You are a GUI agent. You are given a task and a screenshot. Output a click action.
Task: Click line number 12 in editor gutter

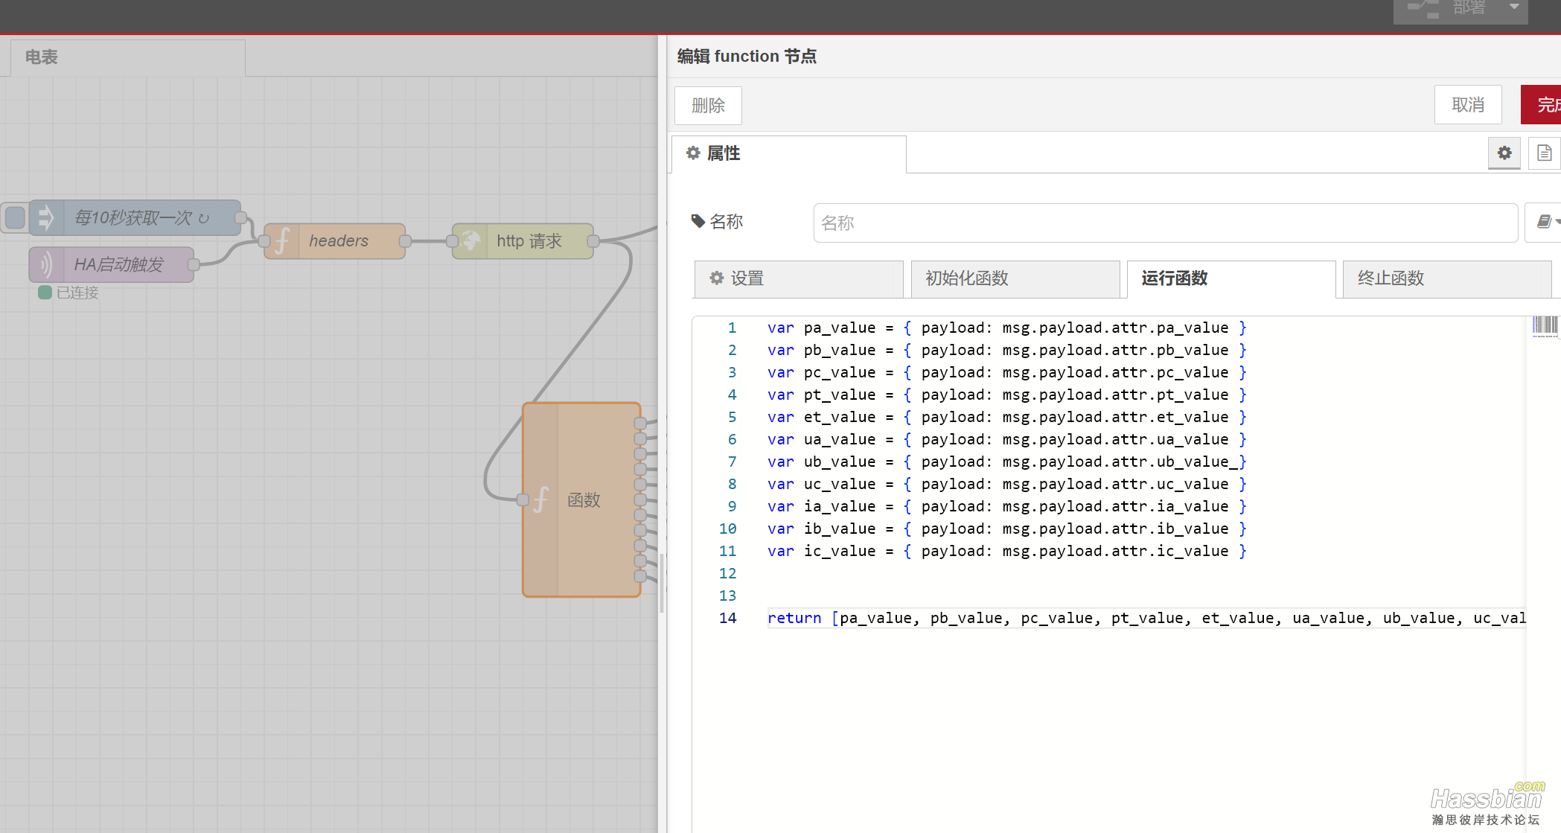click(x=727, y=573)
